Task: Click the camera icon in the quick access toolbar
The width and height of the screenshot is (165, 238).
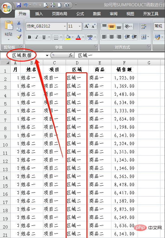Action: tap(67, 5)
